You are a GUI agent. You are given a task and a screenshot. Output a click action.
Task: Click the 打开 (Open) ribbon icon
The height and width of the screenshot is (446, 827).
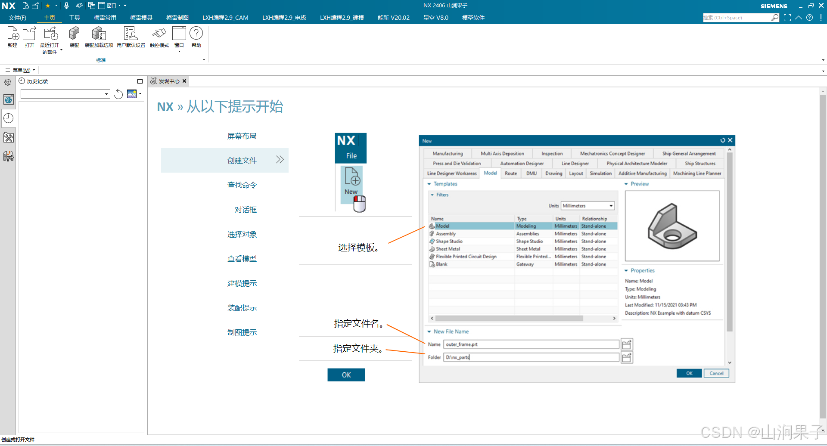pyautogui.click(x=29, y=37)
